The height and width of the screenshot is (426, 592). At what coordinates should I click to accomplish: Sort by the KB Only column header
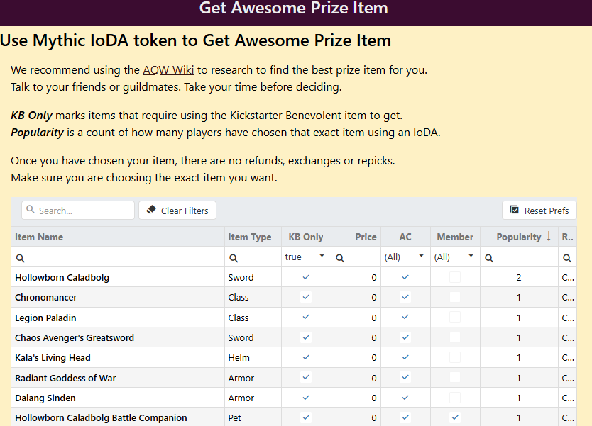306,237
